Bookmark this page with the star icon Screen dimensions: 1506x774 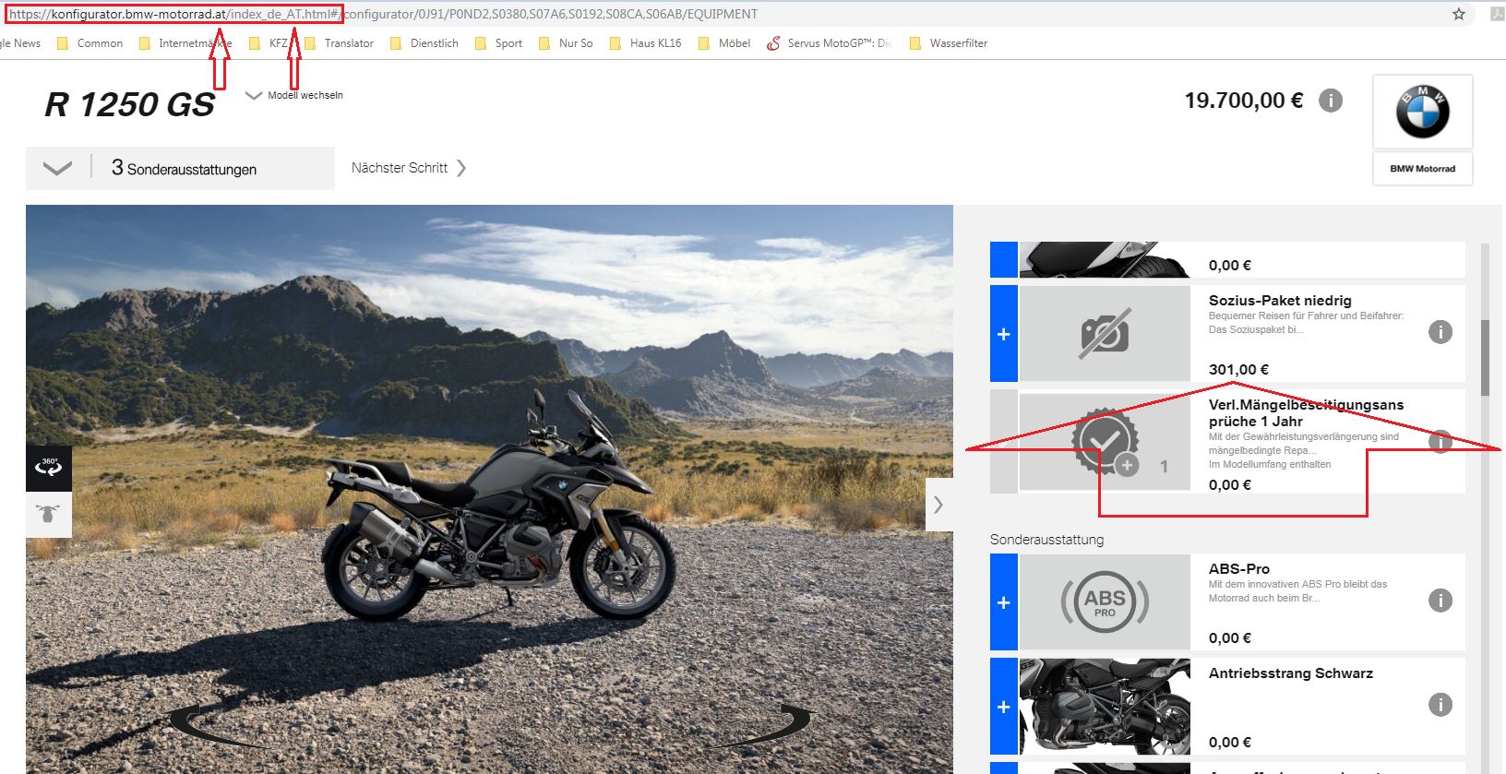coord(1459,14)
